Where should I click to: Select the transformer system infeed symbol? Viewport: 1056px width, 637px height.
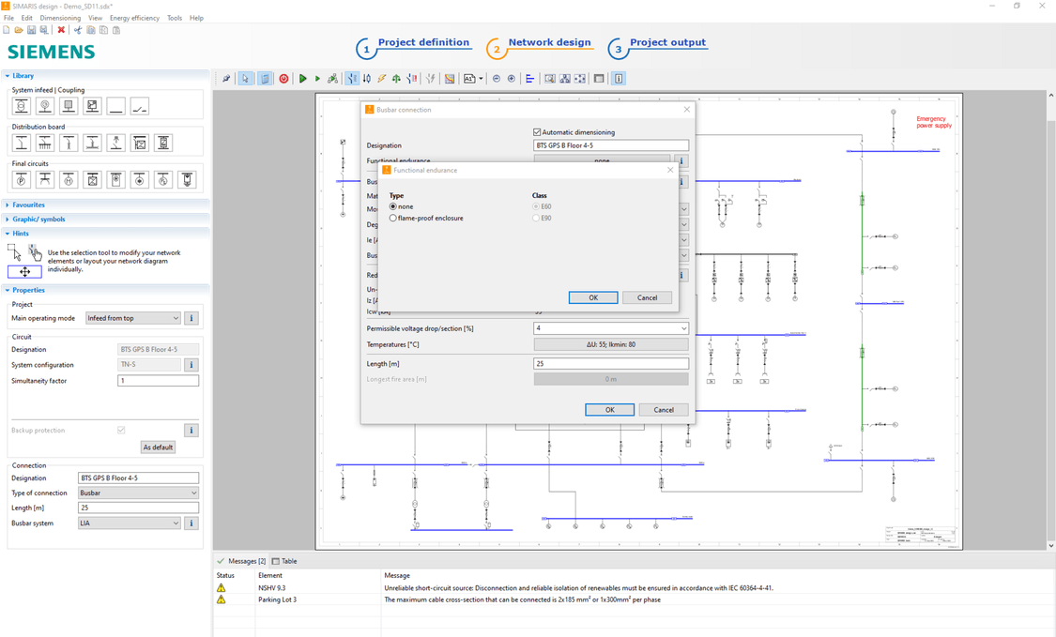point(21,107)
